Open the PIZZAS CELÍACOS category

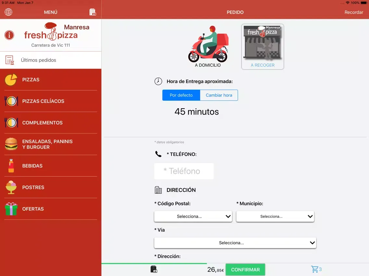click(51, 101)
